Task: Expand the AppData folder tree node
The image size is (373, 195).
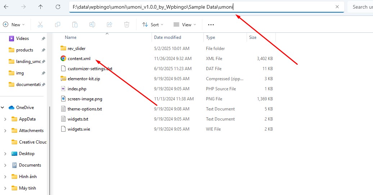Action: [x=5, y=119]
